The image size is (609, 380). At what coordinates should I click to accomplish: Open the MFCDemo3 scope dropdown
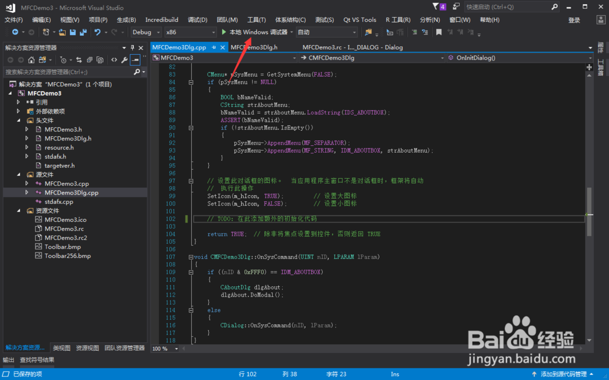coord(225,58)
